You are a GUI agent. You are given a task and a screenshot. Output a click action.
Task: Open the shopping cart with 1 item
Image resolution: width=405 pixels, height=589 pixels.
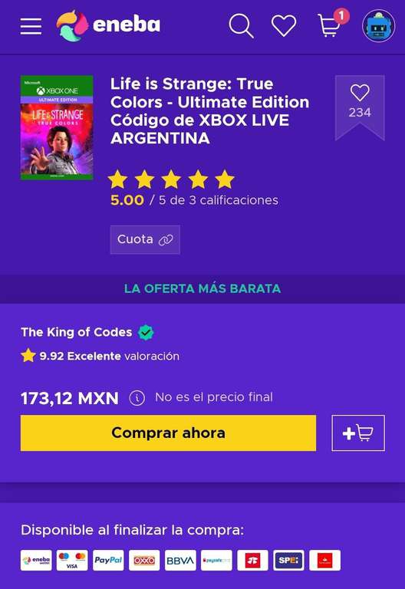332,24
